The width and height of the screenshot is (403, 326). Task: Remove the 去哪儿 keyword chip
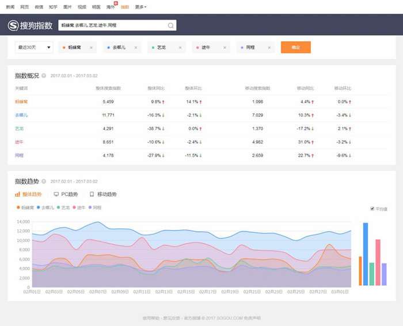(136, 48)
